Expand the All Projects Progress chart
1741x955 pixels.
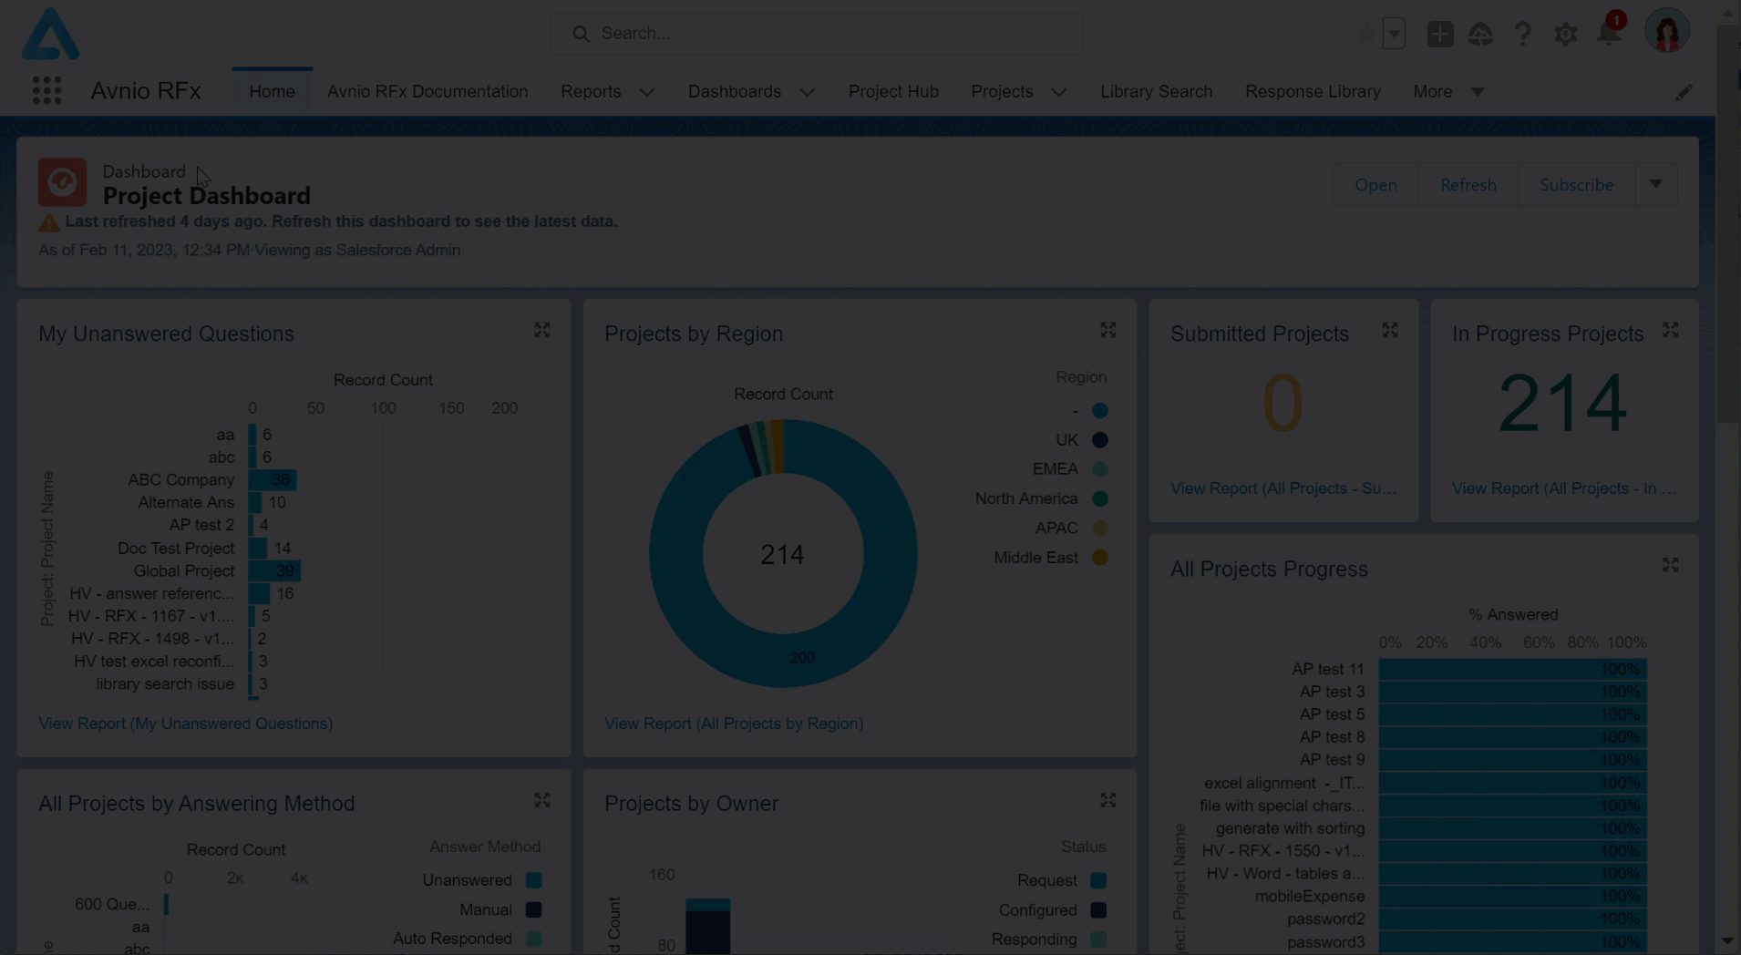[x=1670, y=566]
